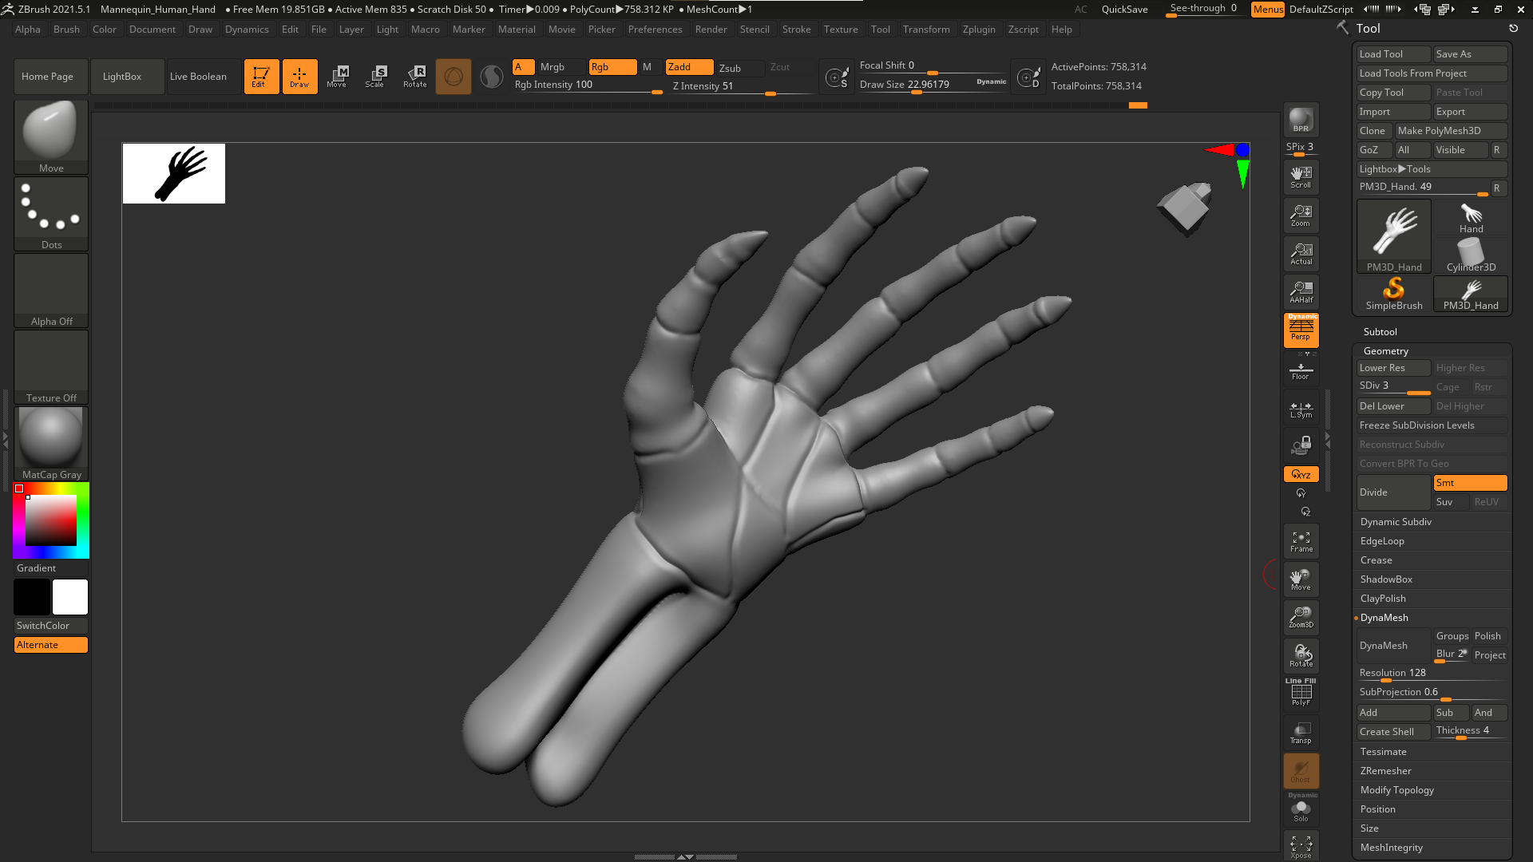
Task: Click the Frame view icon
Action: 1301,541
